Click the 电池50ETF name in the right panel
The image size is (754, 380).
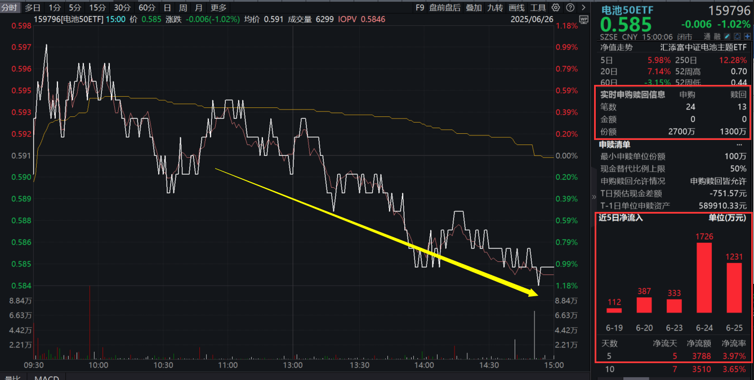pos(628,10)
